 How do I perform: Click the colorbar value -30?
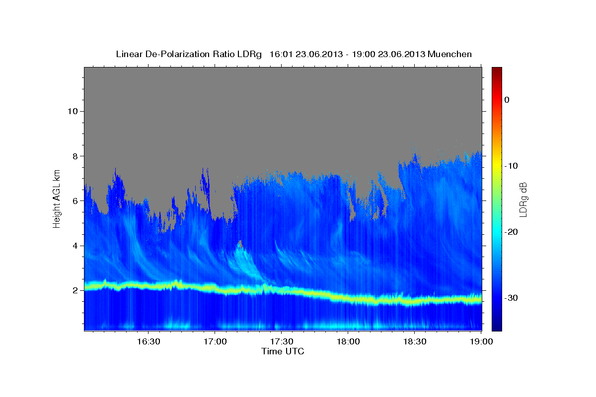pyautogui.click(x=511, y=298)
